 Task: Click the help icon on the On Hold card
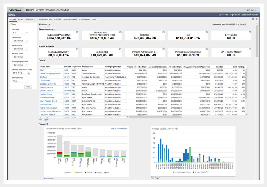click(x=120, y=49)
